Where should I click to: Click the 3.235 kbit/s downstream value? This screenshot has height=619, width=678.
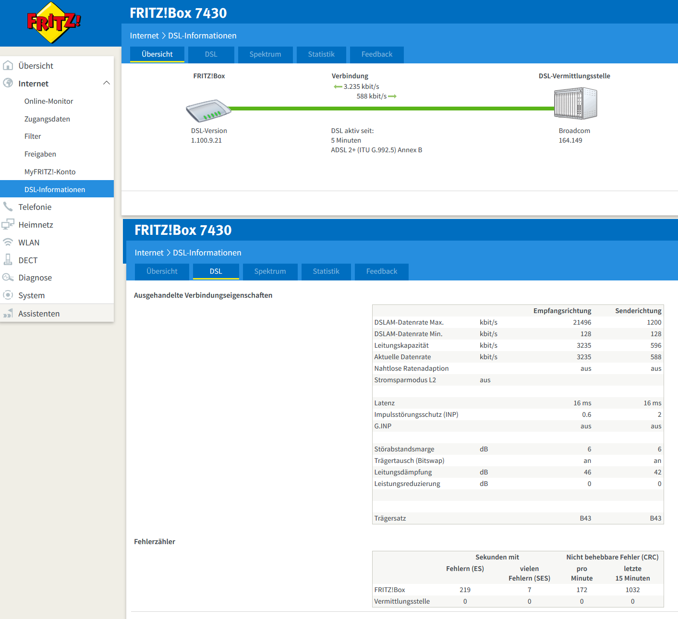(361, 86)
